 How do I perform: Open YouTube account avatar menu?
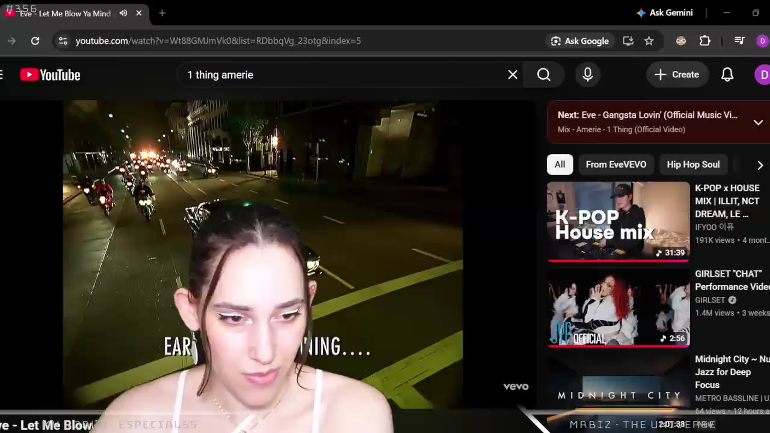(x=763, y=75)
